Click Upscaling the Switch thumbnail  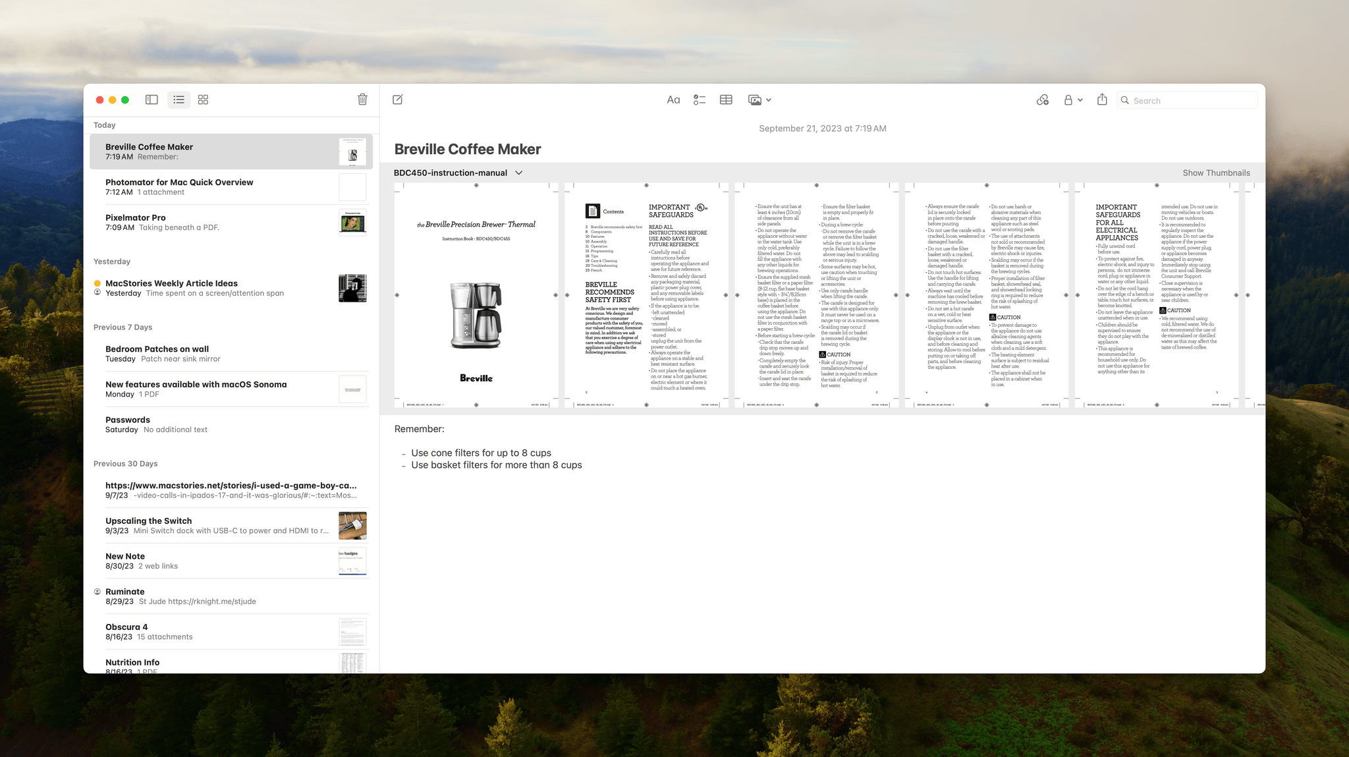[x=352, y=525]
